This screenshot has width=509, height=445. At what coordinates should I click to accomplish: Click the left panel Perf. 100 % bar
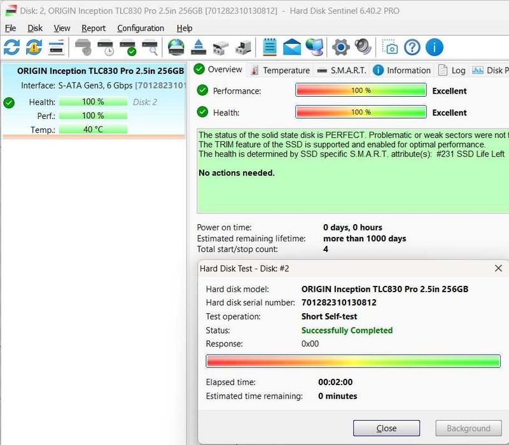pos(93,115)
